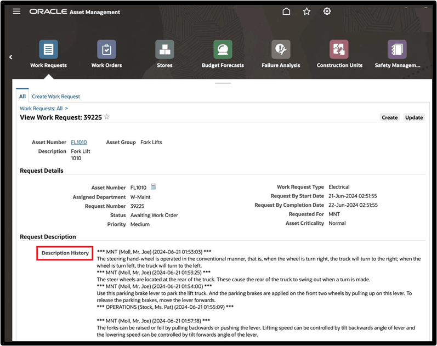The height and width of the screenshot is (346, 437).
Task: Select the All tab
Action: pyautogui.click(x=22, y=97)
